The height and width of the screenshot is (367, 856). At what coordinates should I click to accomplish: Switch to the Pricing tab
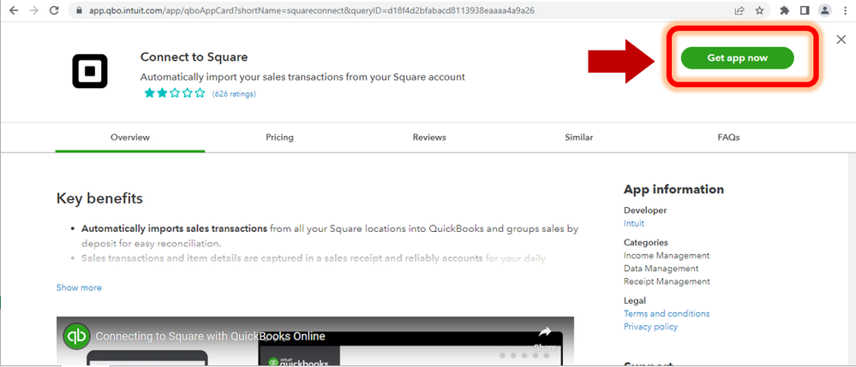[279, 138]
